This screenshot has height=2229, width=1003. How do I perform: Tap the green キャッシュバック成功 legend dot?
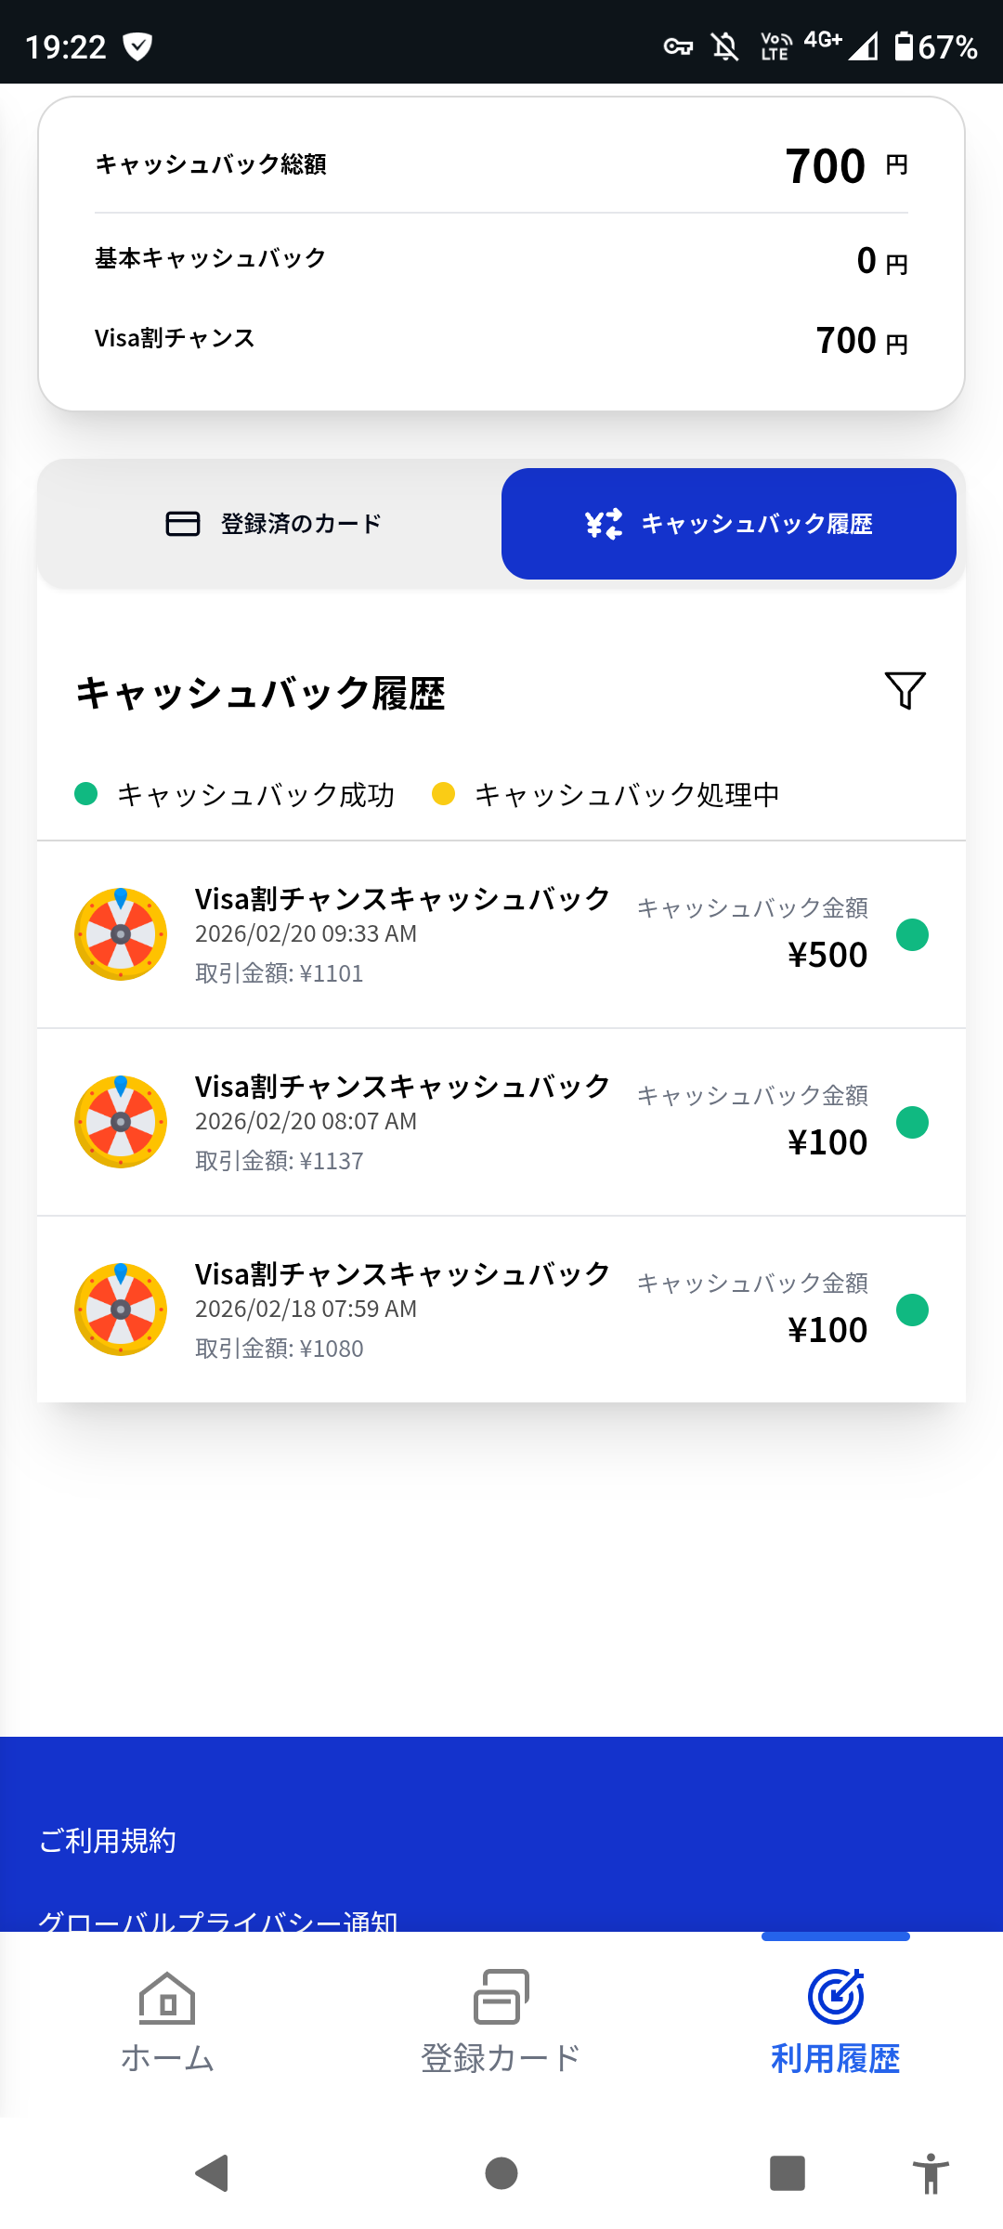pyautogui.click(x=86, y=794)
